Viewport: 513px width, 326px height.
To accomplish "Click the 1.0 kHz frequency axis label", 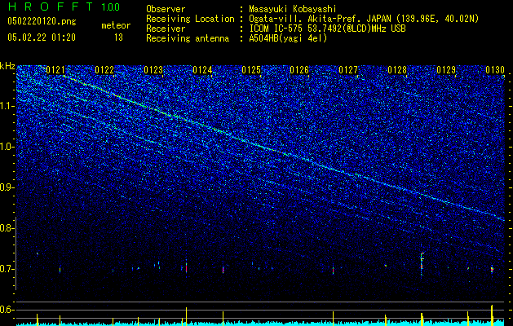I will click(x=7, y=147).
